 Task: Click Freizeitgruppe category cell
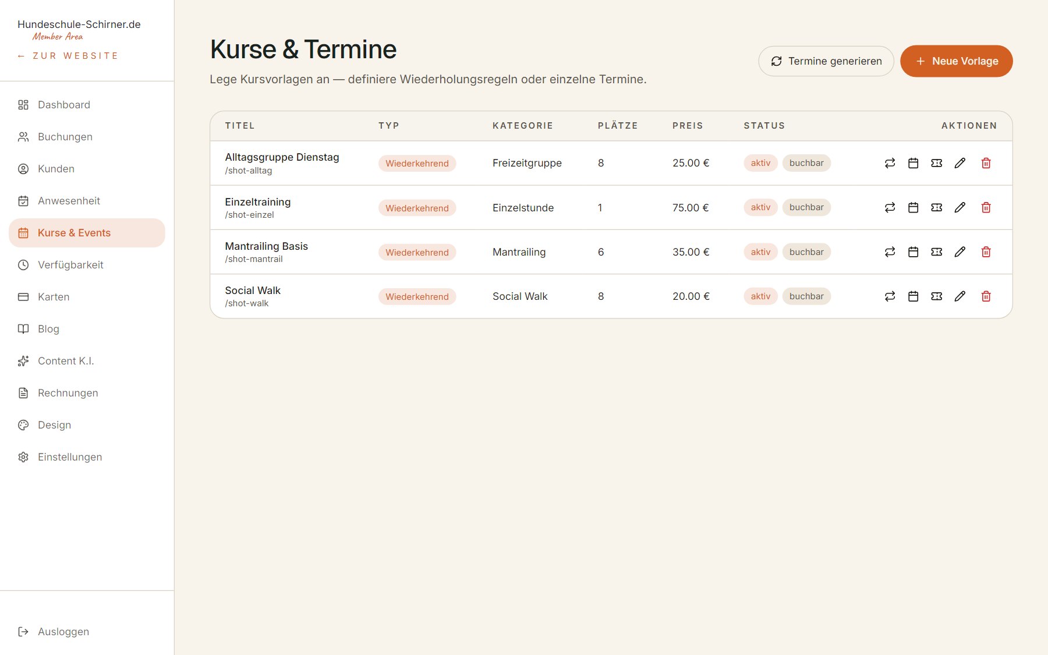point(527,163)
